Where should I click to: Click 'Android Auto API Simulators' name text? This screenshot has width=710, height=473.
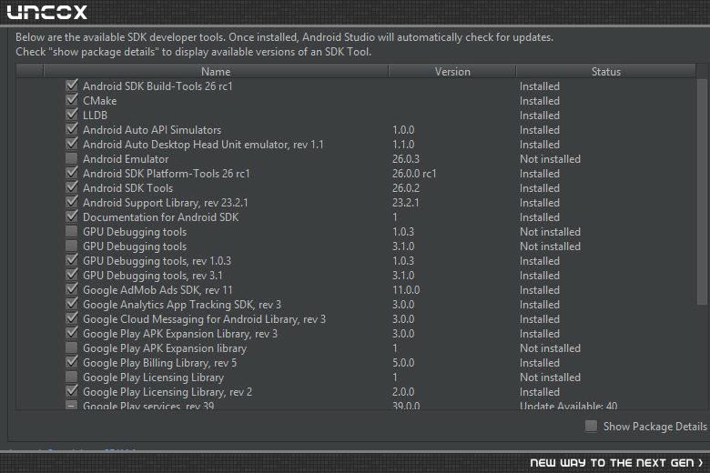[152, 129]
